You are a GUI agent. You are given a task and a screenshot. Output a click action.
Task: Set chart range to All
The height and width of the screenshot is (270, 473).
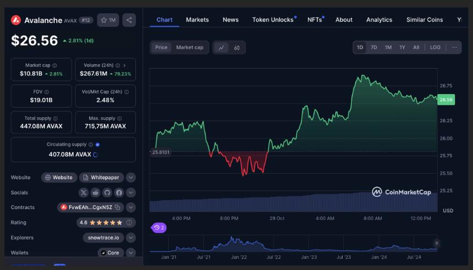point(416,47)
